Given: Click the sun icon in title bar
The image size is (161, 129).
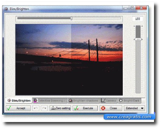Looking at the screenshot, I should coord(6,9).
